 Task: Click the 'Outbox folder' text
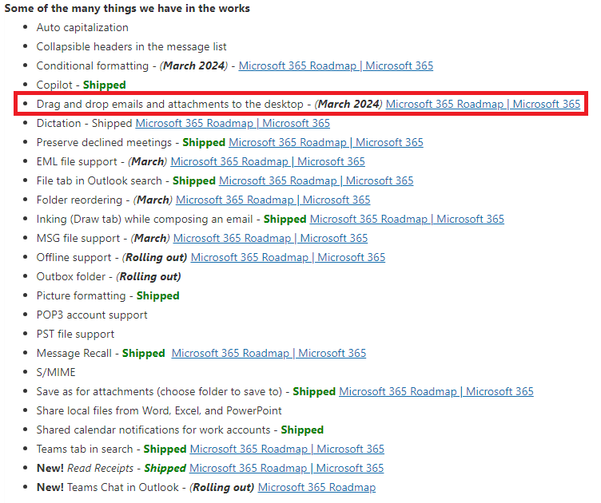71,276
